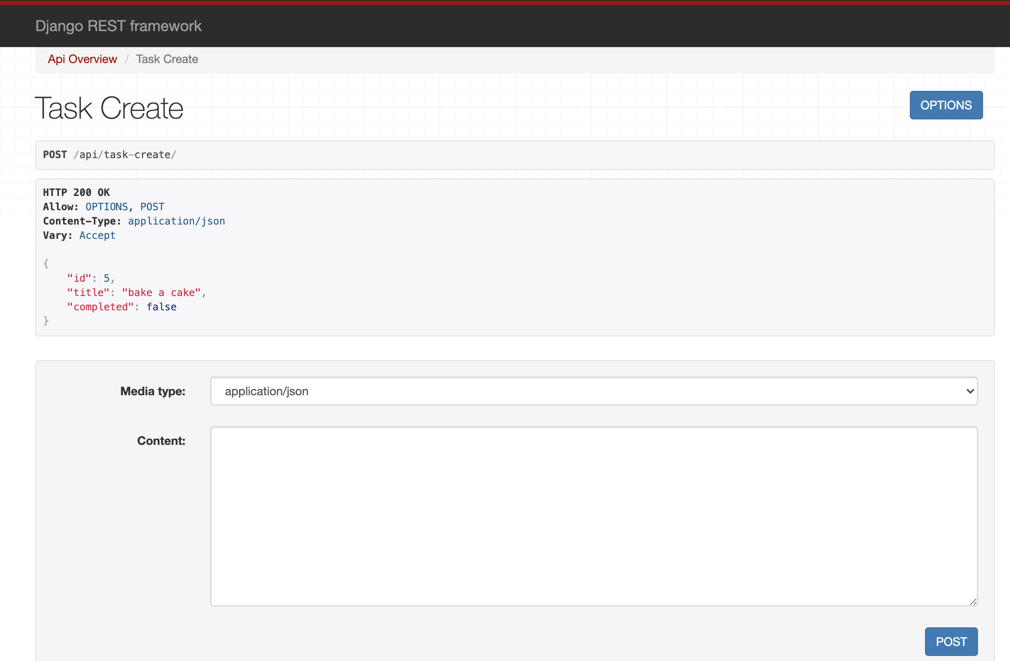
Task: Click the Vary Accept header value
Action: 97,235
